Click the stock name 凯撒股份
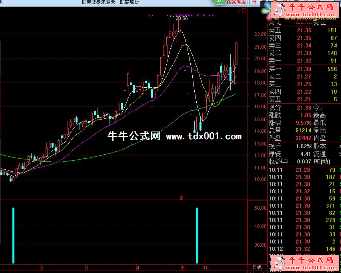The width and height of the screenshot is (341, 273). point(130,2)
